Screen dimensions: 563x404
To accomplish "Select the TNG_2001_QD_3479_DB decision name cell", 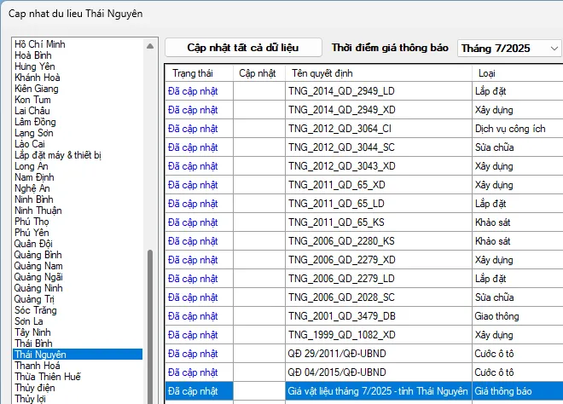I will coord(340,316).
